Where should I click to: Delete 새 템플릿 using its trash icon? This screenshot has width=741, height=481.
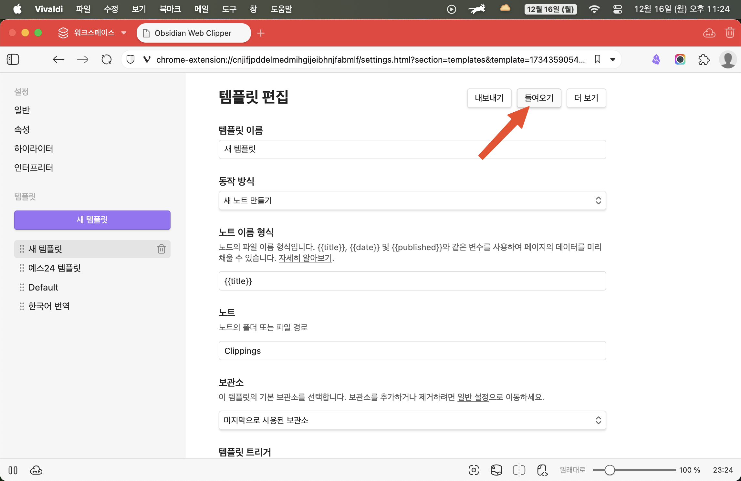click(x=161, y=249)
